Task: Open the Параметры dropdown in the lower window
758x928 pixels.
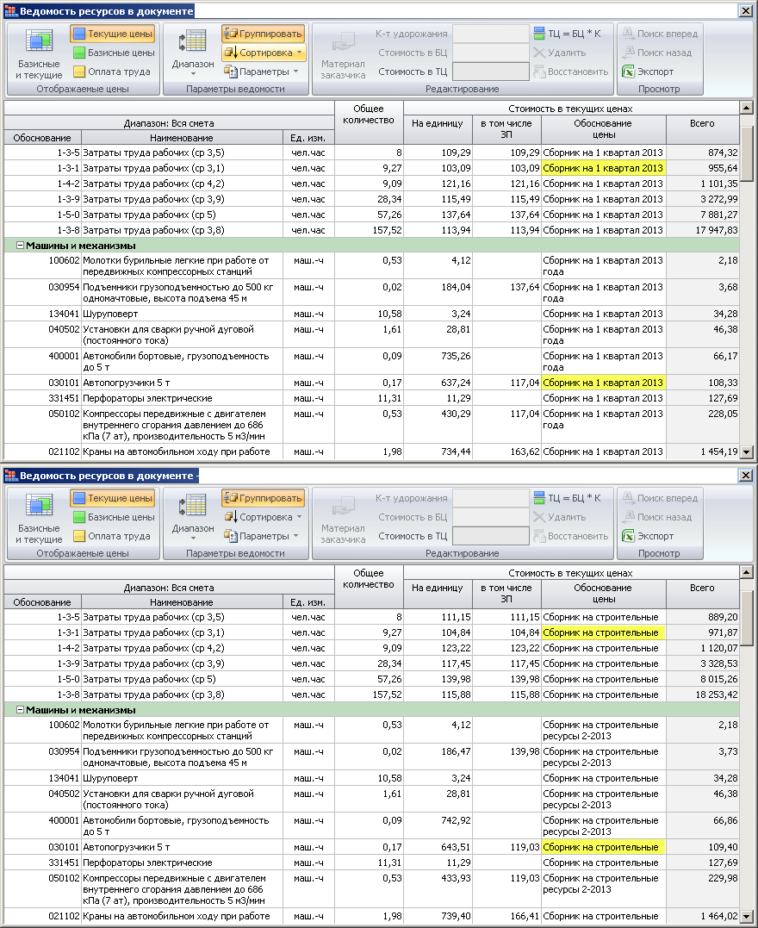Action: click(x=263, y=536)
